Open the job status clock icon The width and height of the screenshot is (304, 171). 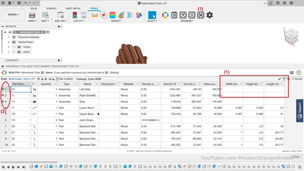click(x=285, y=3)
